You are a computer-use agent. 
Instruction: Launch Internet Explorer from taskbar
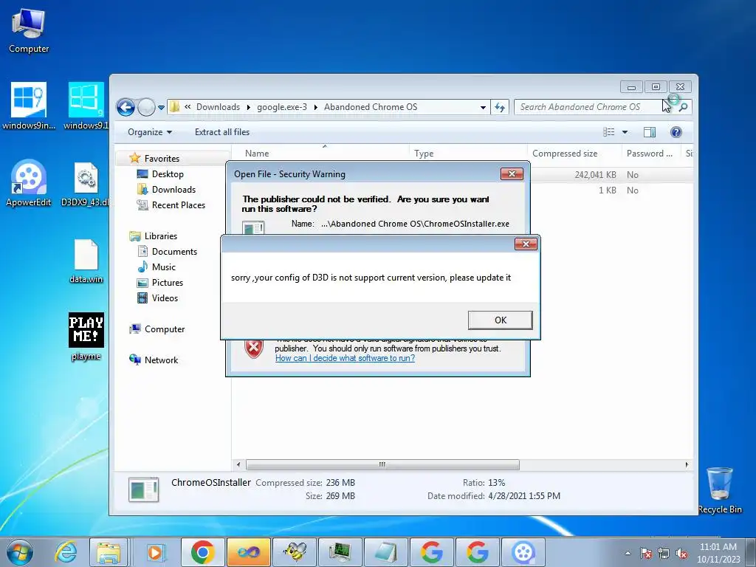(66, 552)
